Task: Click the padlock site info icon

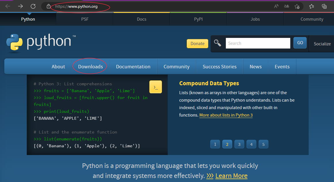Action: [49, 6]
